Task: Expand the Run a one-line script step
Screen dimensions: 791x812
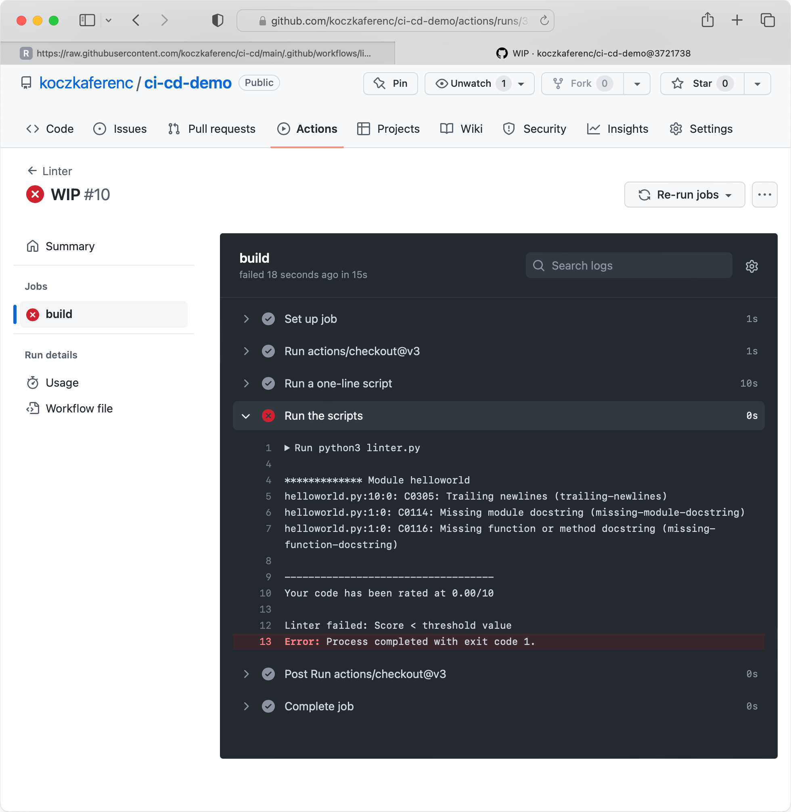Action: [x=498, y=383]
